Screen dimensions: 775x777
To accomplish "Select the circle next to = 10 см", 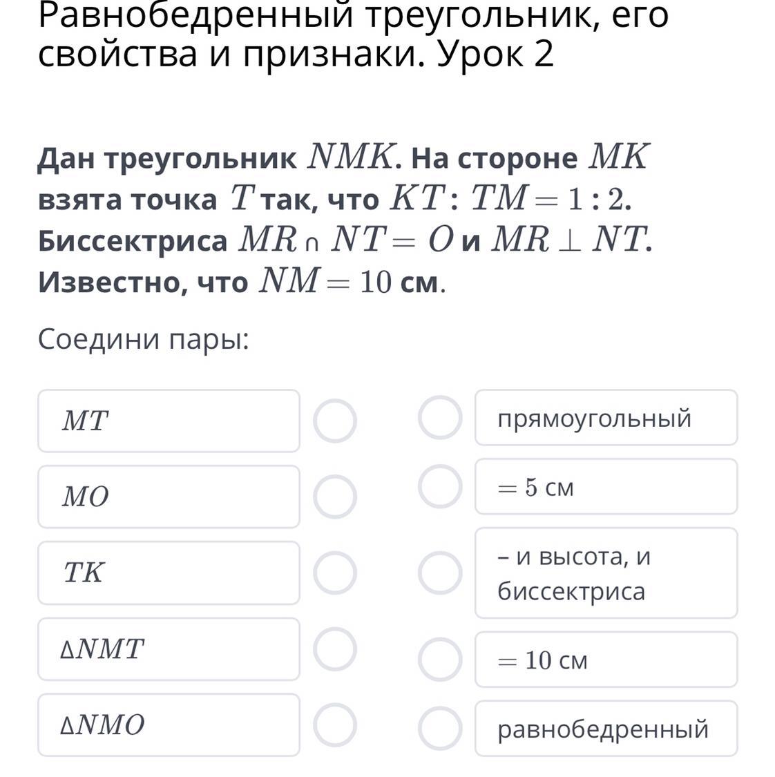I will 440,660.
